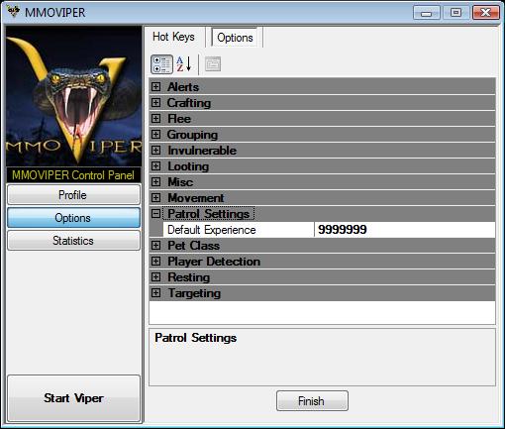Expand the Targeting category

click(x=155, y=293)
